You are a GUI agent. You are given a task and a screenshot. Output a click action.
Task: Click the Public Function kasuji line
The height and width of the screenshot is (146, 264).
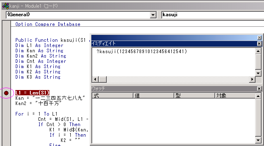tap(53, 40)
